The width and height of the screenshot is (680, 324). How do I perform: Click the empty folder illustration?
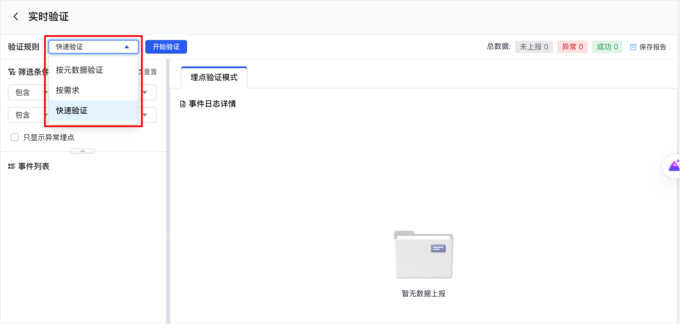423,255
